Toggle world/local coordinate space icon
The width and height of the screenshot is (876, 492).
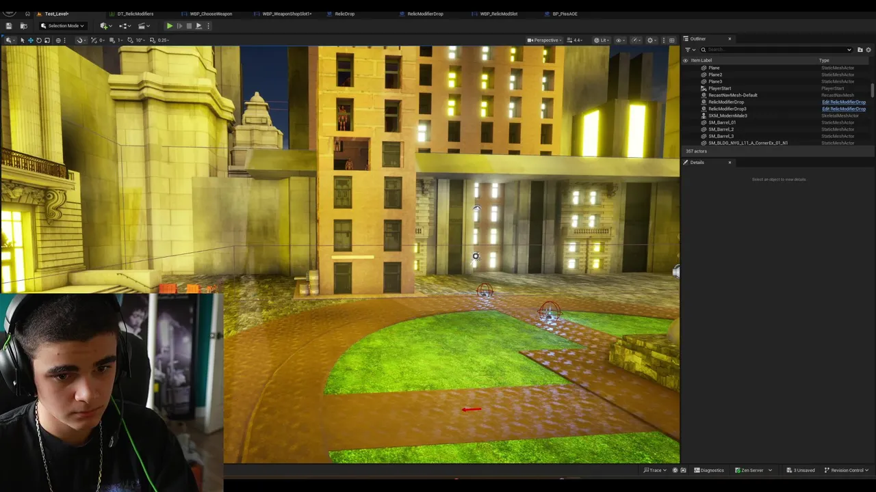coord(60,40)
